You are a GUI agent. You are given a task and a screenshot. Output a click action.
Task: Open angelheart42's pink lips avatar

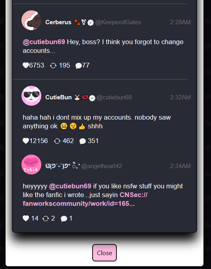pos(31,164)
